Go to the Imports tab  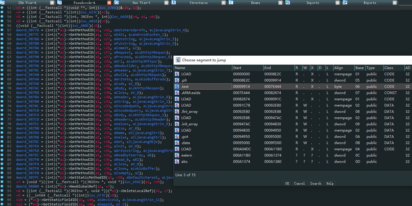313,3
